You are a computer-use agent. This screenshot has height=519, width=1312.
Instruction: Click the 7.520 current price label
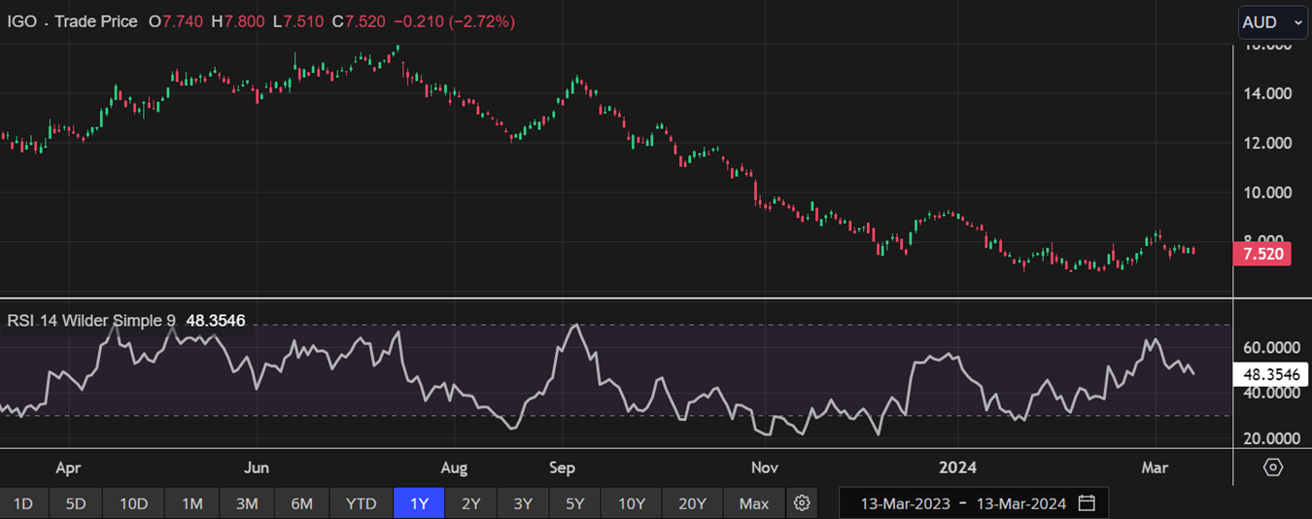click(1261, 255)
